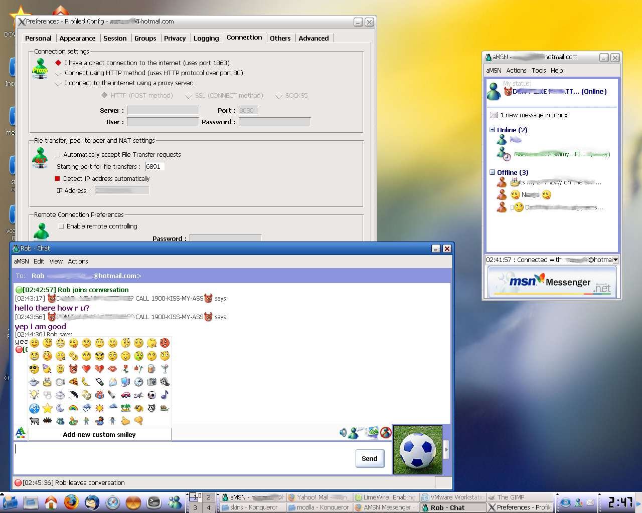Click Add new custom smiley
Image resolution: width=642 pixels, height=513 pixels.
click(x=99, y=434)
